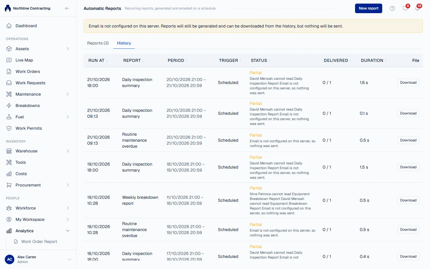Click the Work Order Report file icon
The width and height of the screenshot is (430, 269).
(x=16, y=242)
